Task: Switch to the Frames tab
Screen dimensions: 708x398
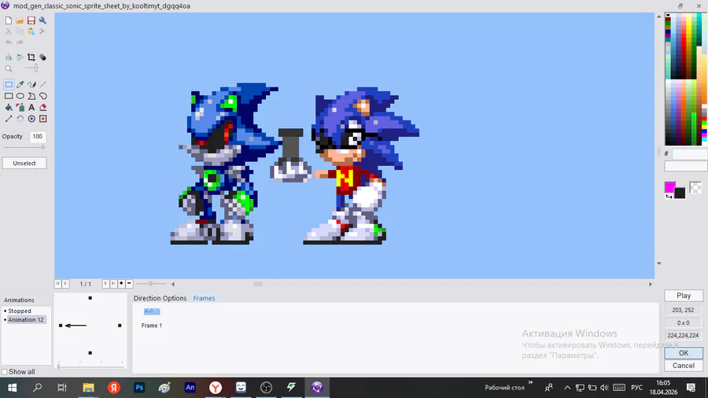Action: [x=204, y=298]
